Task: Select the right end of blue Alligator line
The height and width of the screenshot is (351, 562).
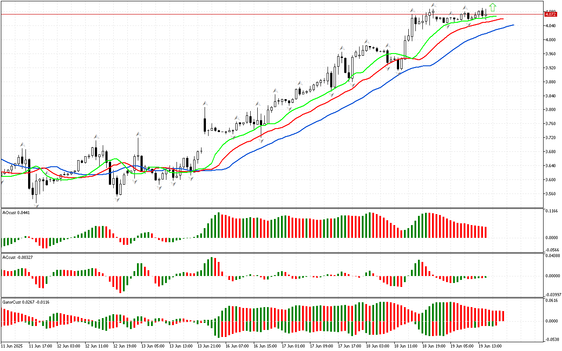Action: point(512,25)
